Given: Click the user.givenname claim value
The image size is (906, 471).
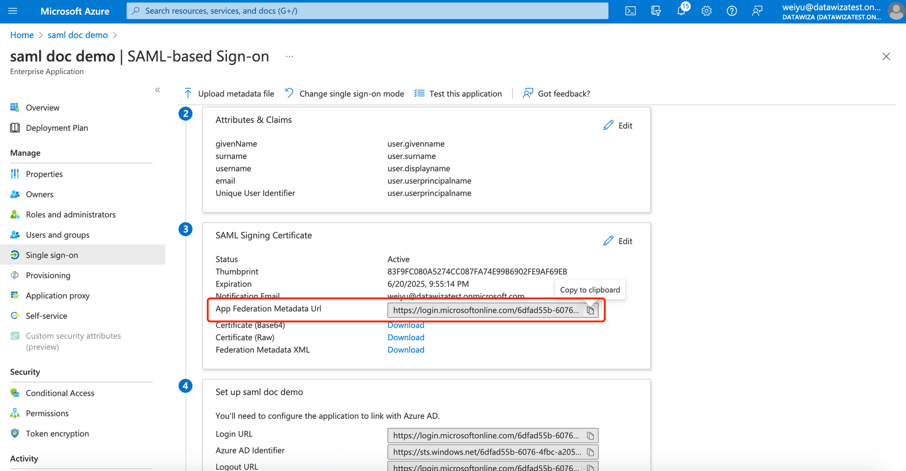Looking at the screenshot, I should [416, 144].
